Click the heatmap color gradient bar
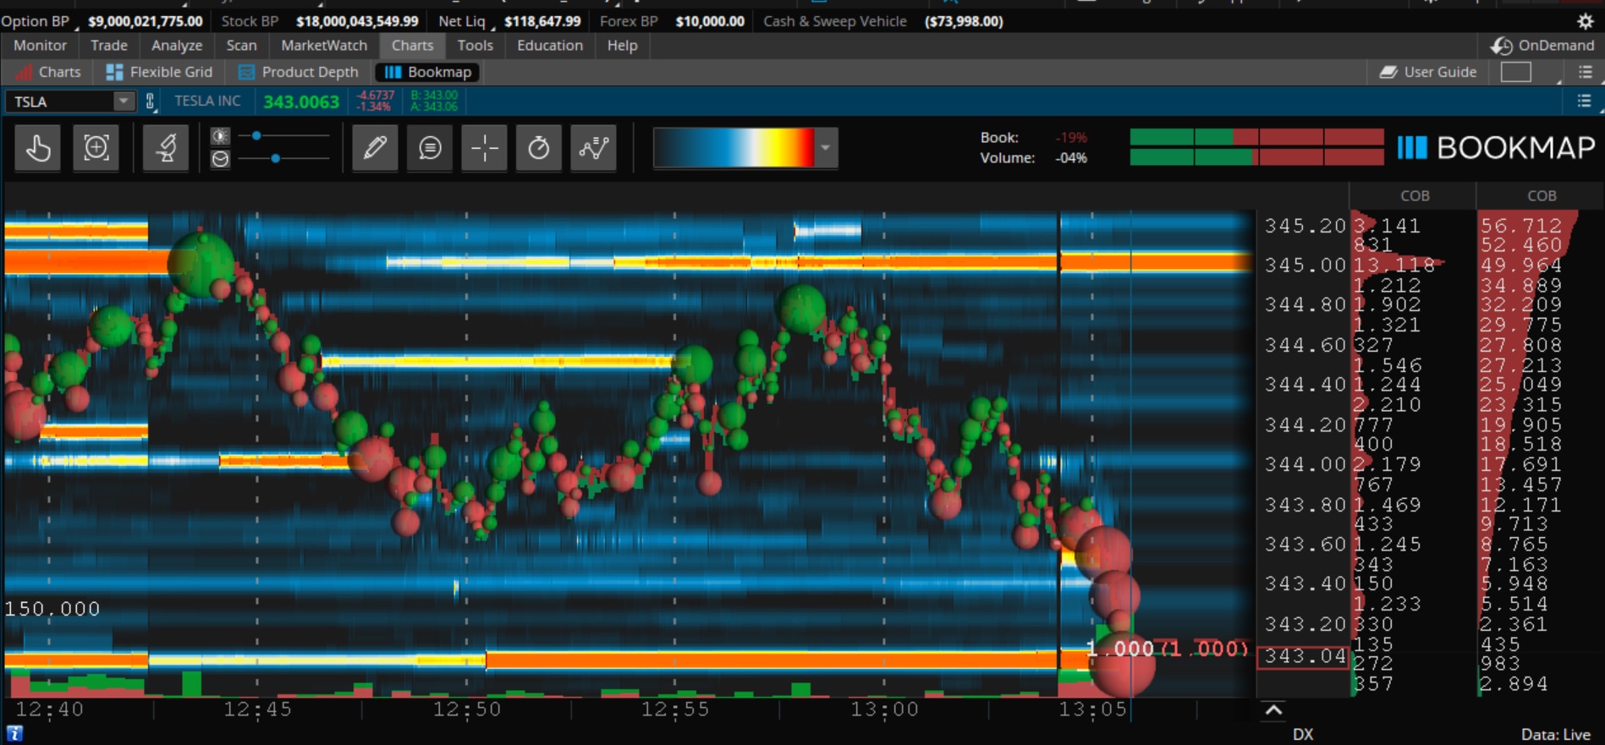Viewport: 1605px width, 745px height. click(x=734, y=148)
